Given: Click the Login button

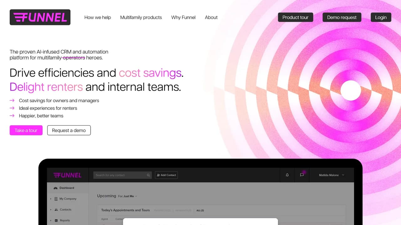Looking at the screenshot, I should tap(381, 17).
